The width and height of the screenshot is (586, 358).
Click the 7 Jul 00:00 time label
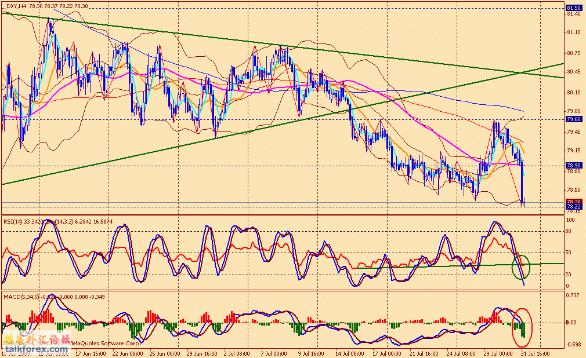274,353
